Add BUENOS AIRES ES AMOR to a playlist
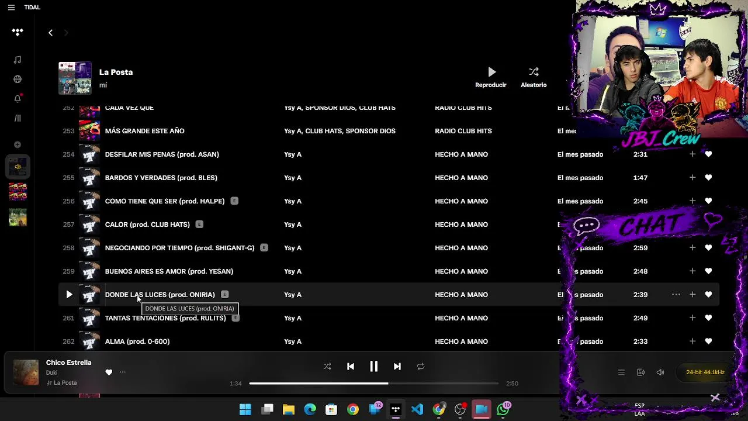748x421 pixels. click(x=692, y=271)
